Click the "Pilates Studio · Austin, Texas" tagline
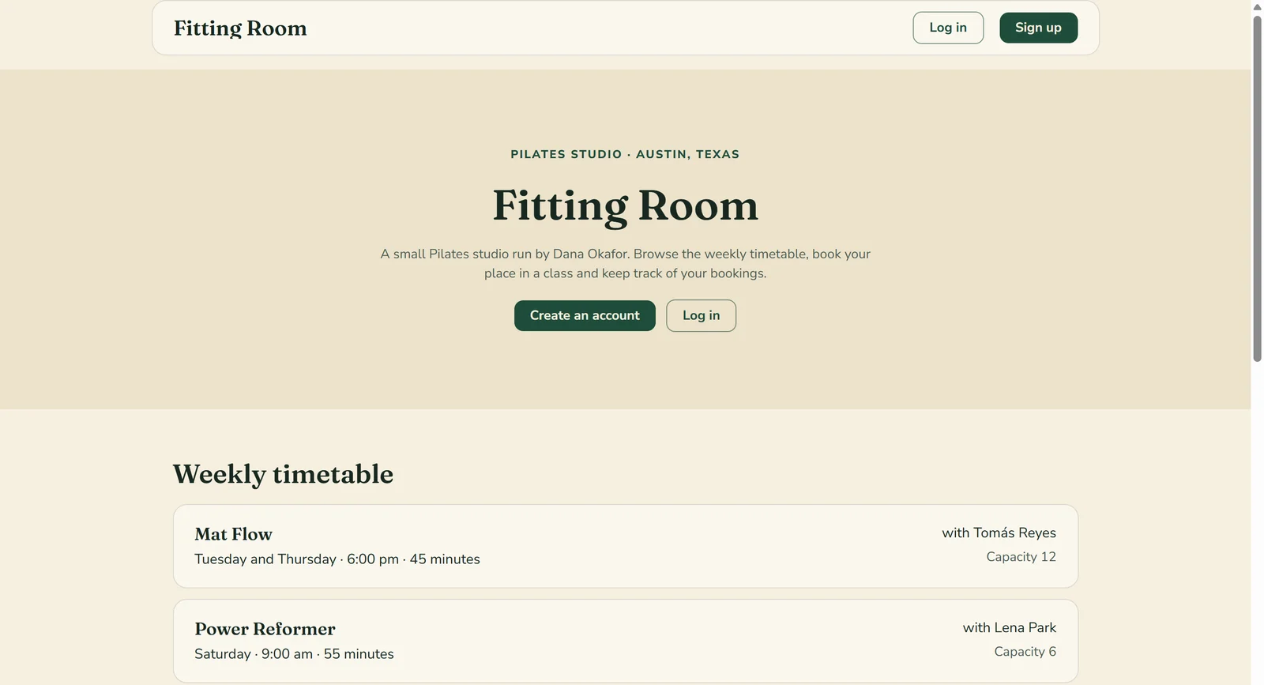The image size is (1264, 685). (625, 154)
